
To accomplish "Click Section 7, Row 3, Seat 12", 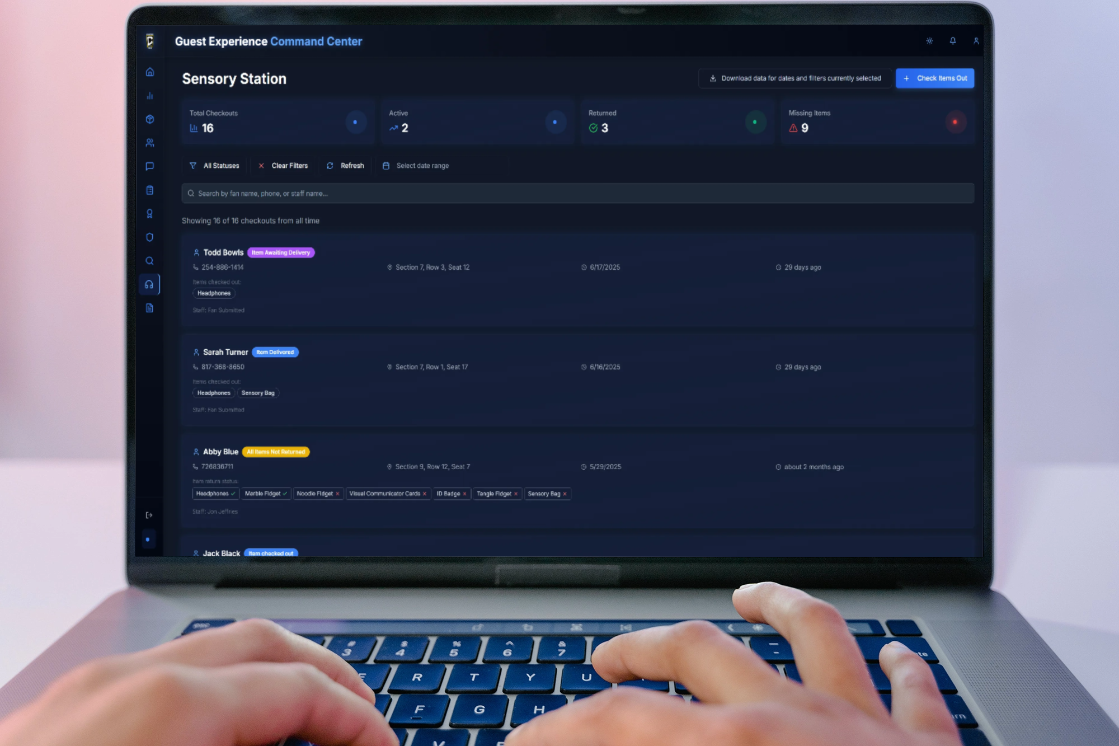I will click(x=432, y=268).
